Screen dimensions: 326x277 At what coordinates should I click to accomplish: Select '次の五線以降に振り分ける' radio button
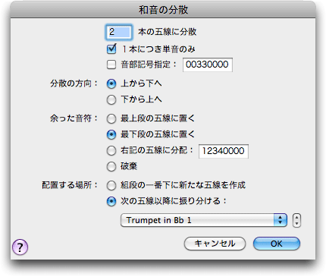pos(111,201)
